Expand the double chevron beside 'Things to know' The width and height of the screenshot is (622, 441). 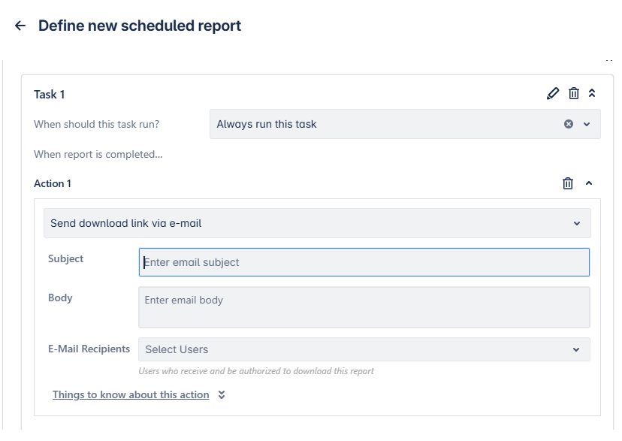tap(222, 394)
